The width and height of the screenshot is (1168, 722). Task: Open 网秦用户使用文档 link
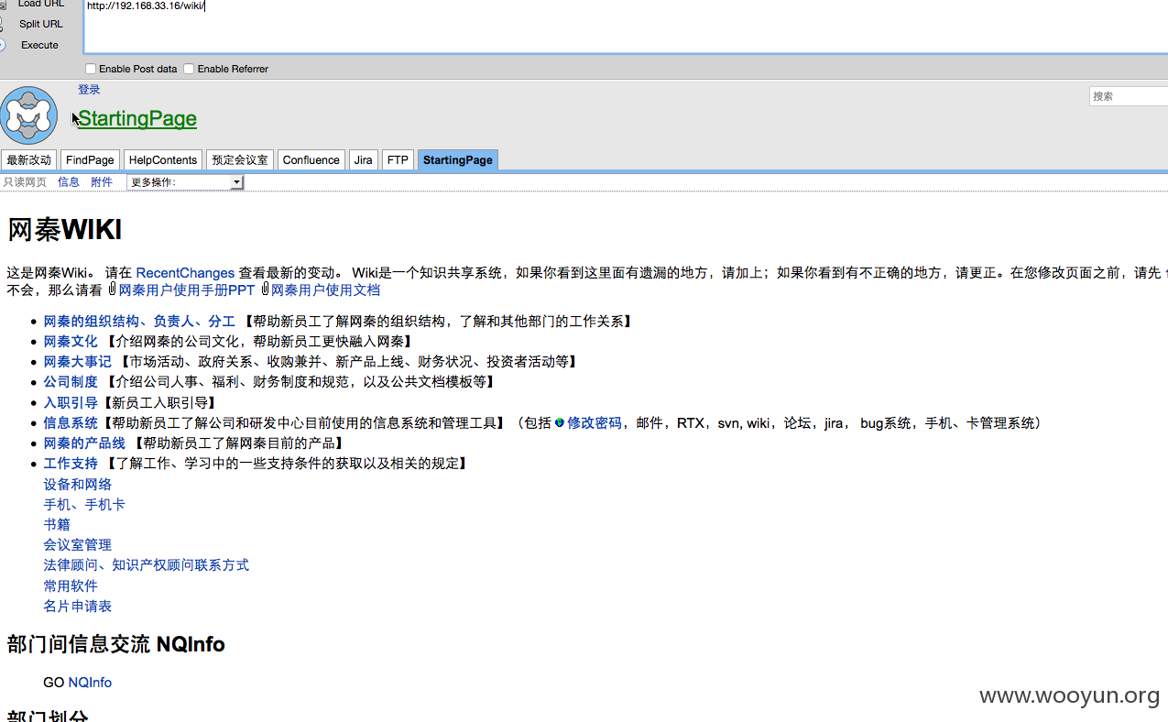tap(325, 290)
